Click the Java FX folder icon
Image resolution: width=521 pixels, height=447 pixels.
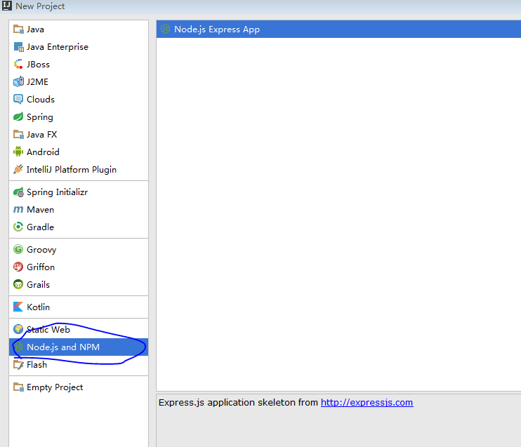click(18, 134)
